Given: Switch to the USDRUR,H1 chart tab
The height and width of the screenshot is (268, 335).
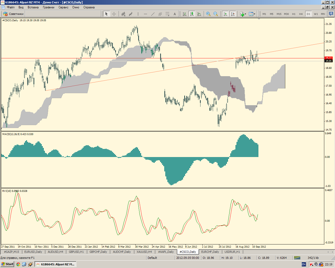Looking at the screenshot, I should (x=232, y=252).
